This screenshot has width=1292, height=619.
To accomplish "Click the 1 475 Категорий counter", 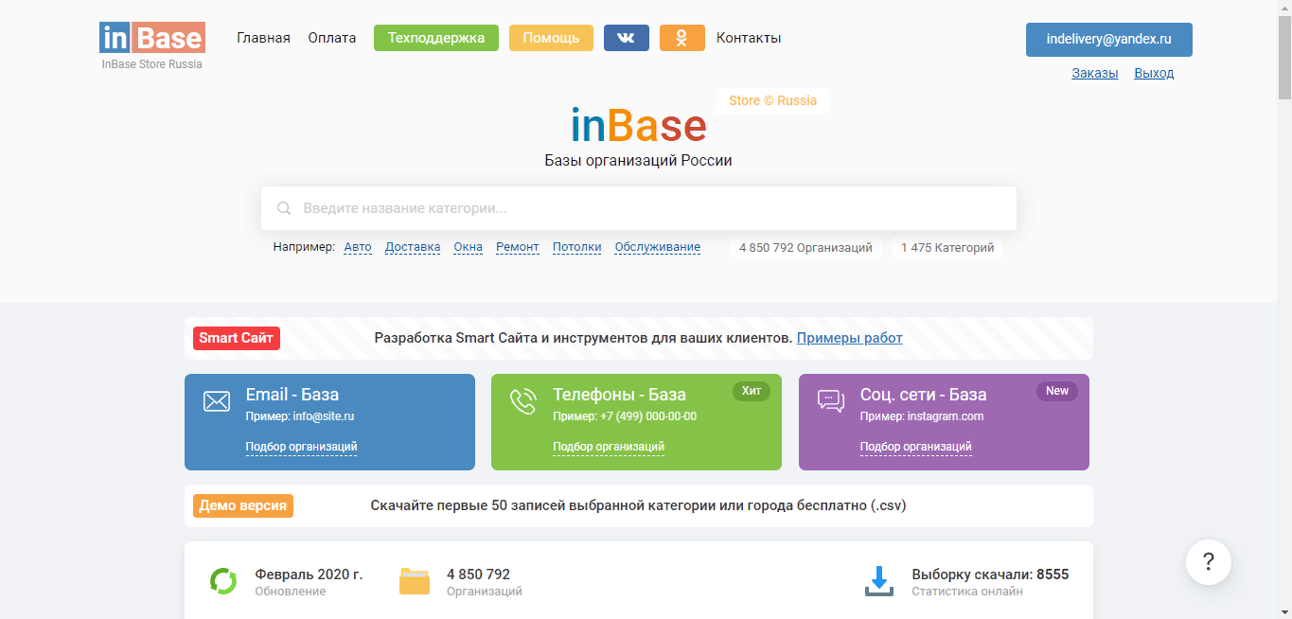I will pos(947,248).
